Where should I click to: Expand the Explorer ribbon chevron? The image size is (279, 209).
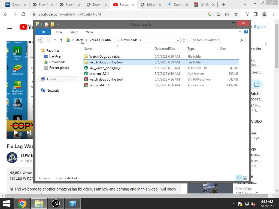click(240, 32)
